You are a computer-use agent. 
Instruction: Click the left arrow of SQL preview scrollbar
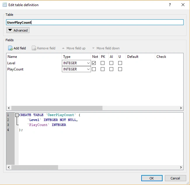coord(9,167)
